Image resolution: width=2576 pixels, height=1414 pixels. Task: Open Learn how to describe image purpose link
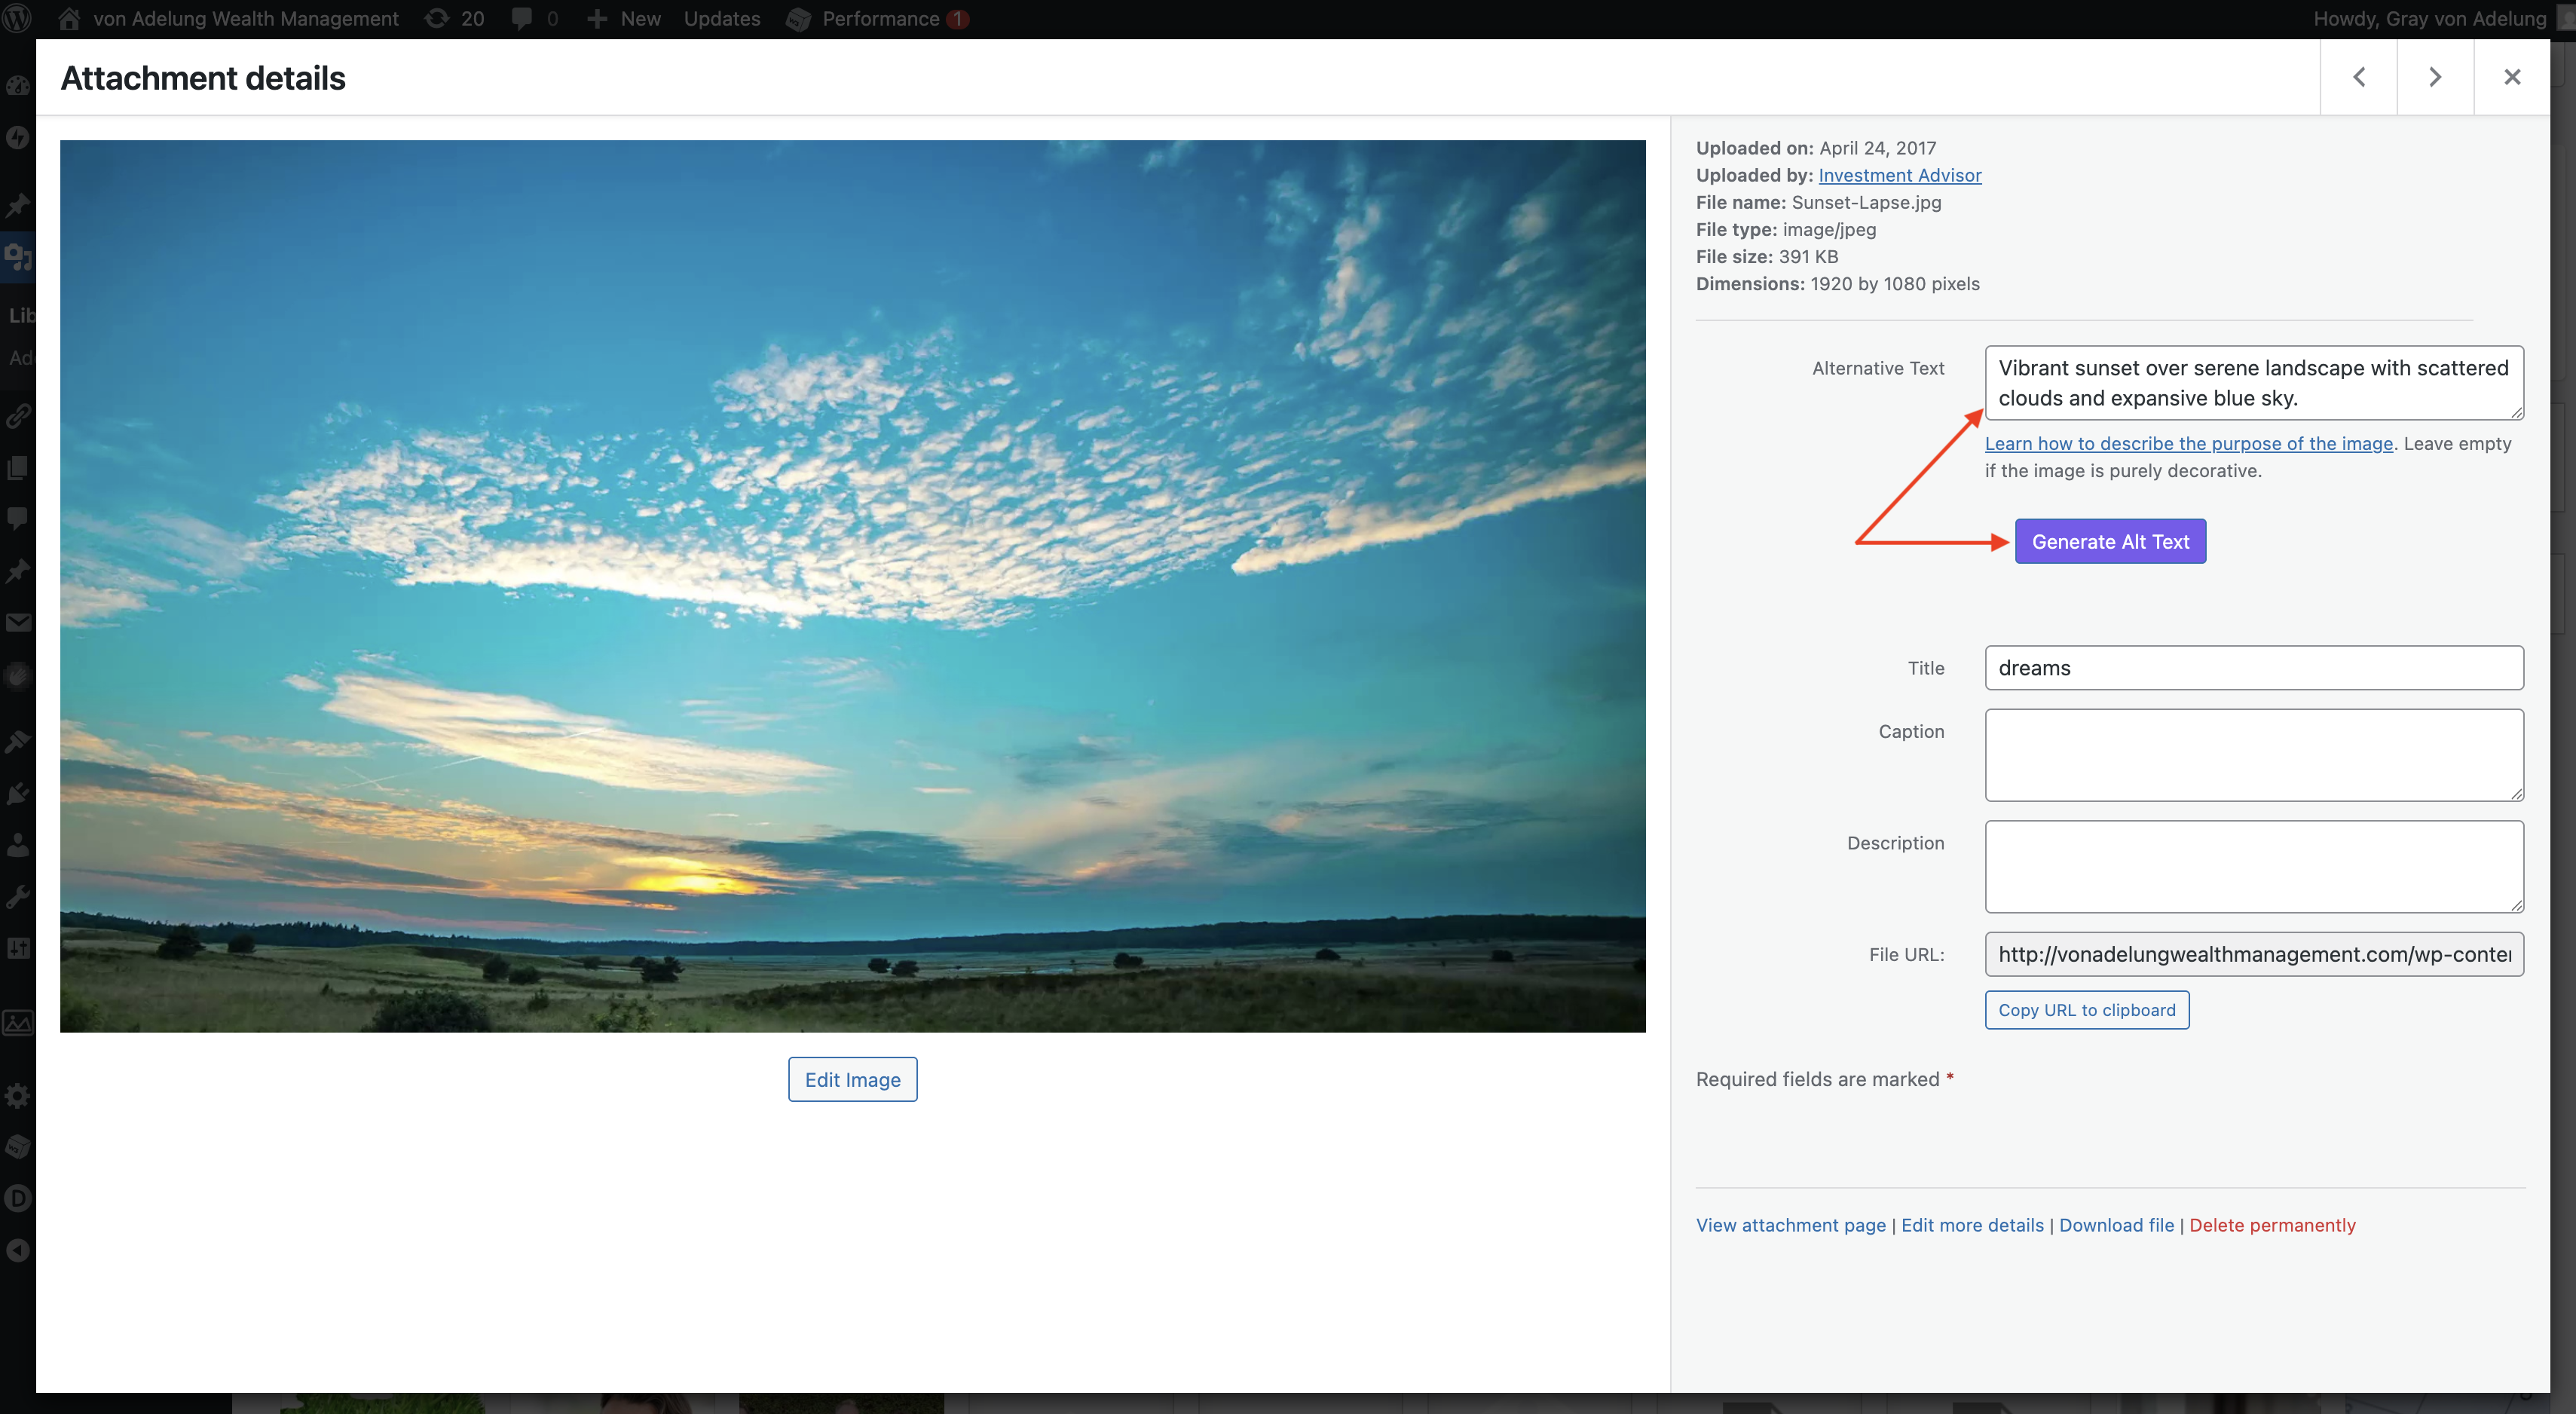[x=2188, y=443]
